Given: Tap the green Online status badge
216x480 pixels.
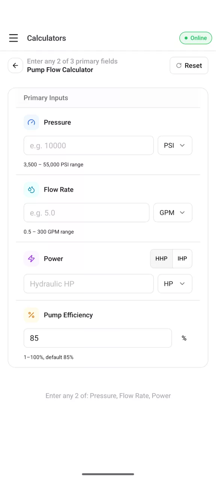Looking at the screenshot, I should click(x=196, y=38).
